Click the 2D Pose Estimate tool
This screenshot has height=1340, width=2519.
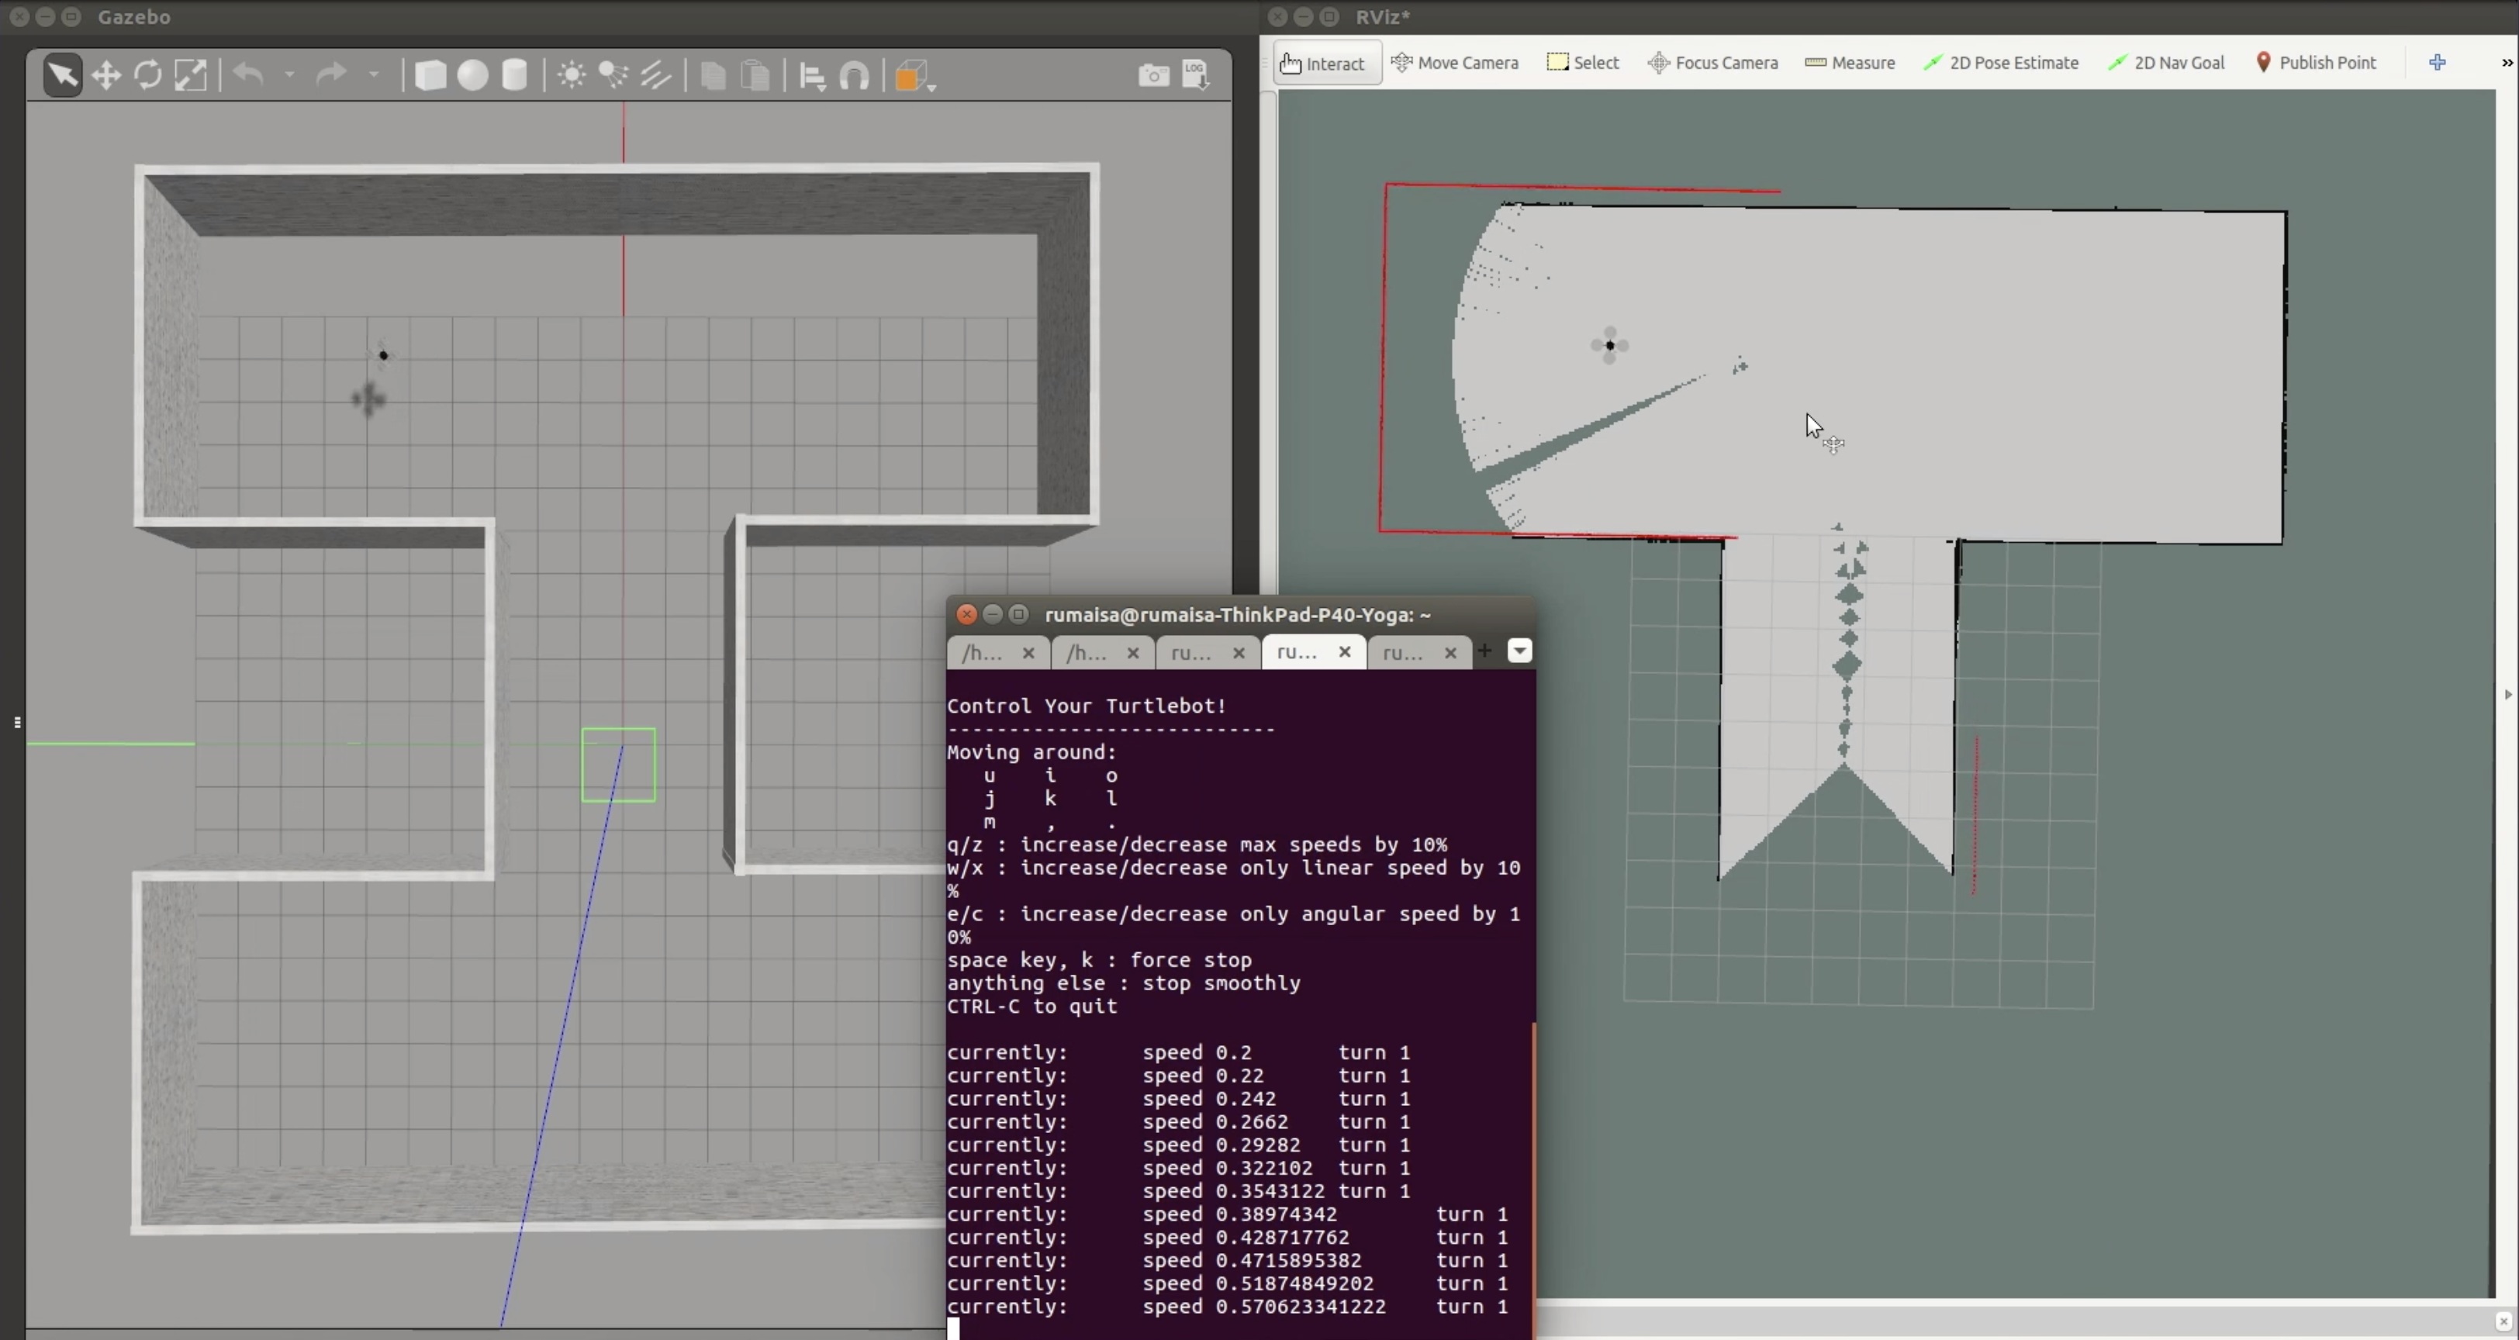coord(2001,62)
